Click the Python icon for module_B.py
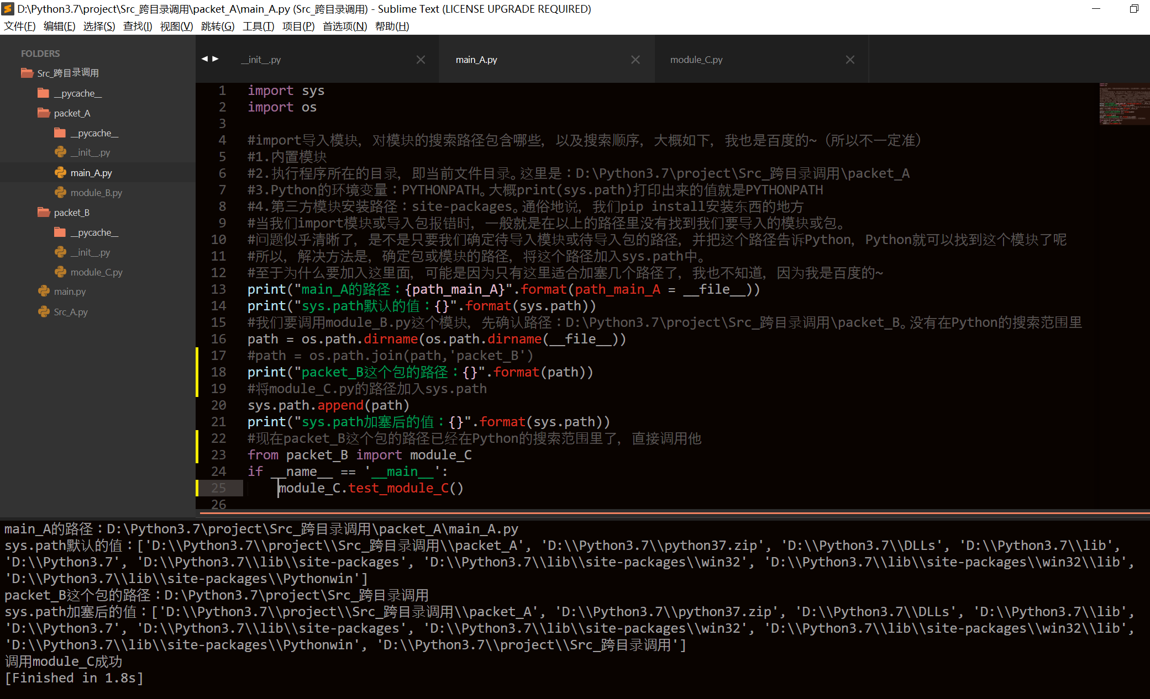1150x699 pixels. tap(60, 192)
